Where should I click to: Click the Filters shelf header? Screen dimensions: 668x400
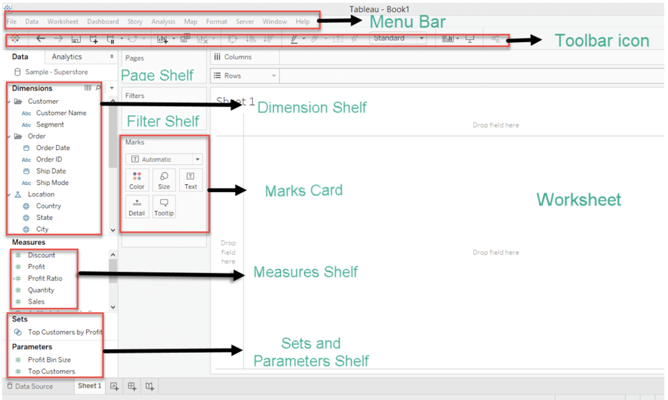[135, 96]
